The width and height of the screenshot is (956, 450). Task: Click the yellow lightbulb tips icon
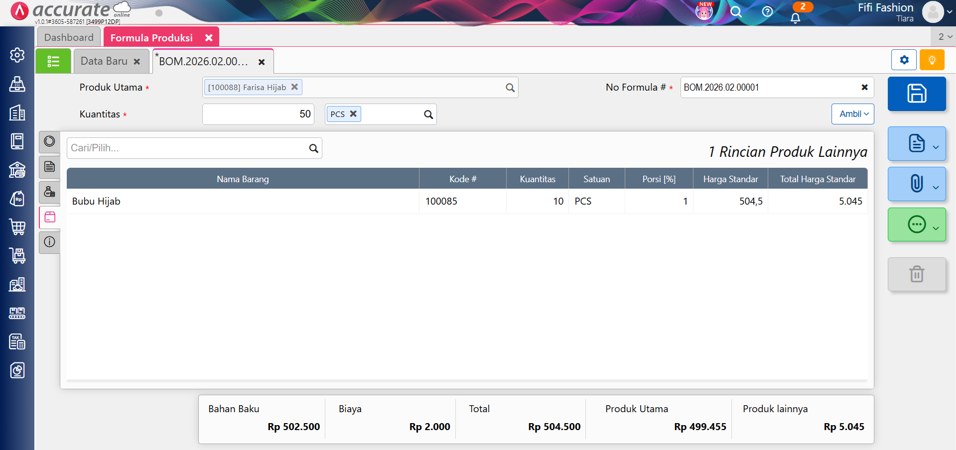(x=932, y=60)
